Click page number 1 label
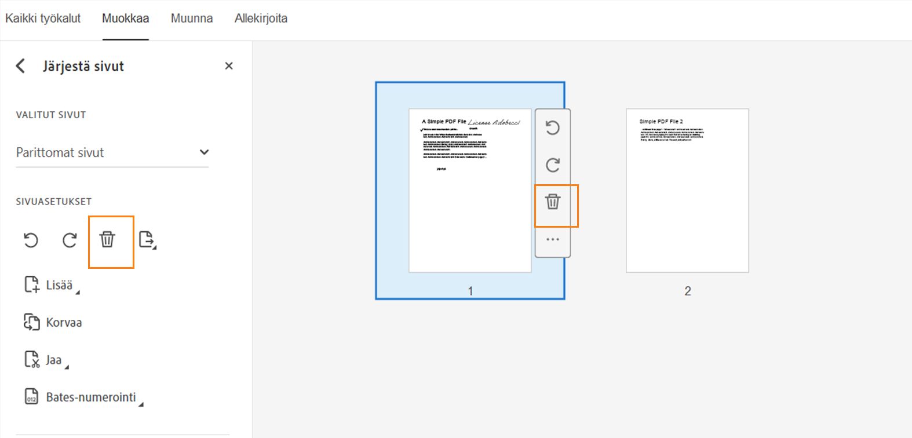Image resolution: width=912 pixels, height=438 pixels. [x=470, y=291]
